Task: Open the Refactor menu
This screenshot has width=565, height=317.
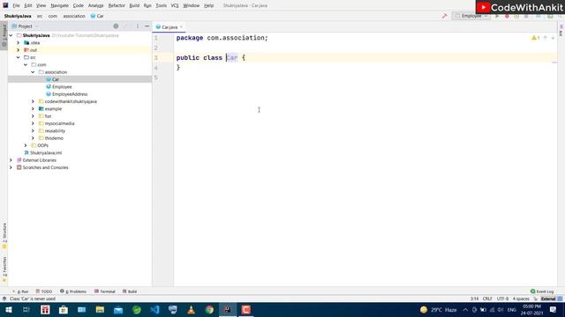Action: pyautogui.click(x=117, y=6)
